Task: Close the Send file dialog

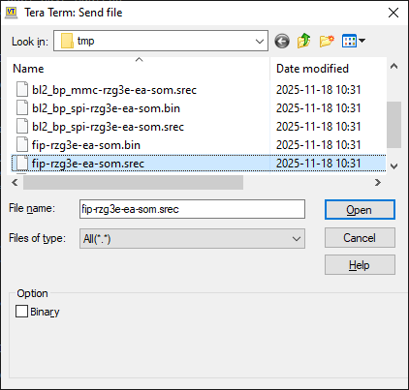Action: coord(393,13)
